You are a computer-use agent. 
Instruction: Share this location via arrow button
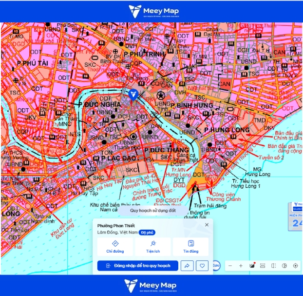pyautogui.click(x=187, y=266)
